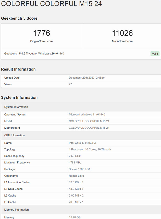Select the 2.00 MB x 2 value
This screenshot has width=161, height=219.
click(76, 196)
